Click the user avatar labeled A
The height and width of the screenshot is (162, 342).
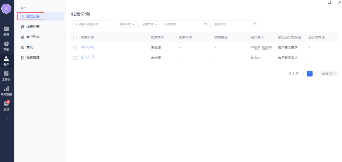tap(6, 9)
